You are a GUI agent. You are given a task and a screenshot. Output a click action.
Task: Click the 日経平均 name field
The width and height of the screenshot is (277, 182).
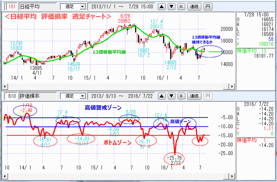tap(38, 7)
